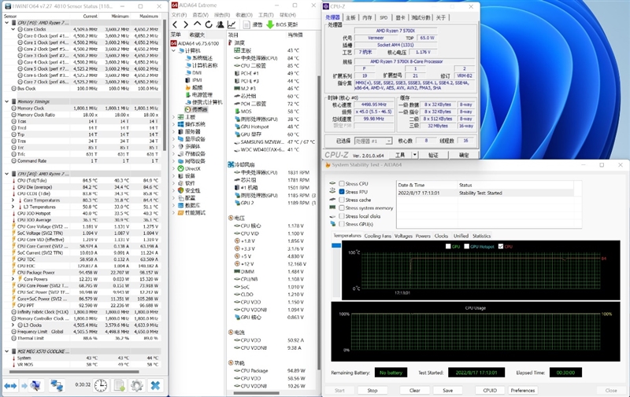Expand L3 Temperatures row in HWiNFO
Screen dimensions: 630x397
pyautogui.click(x=13, y=207)
